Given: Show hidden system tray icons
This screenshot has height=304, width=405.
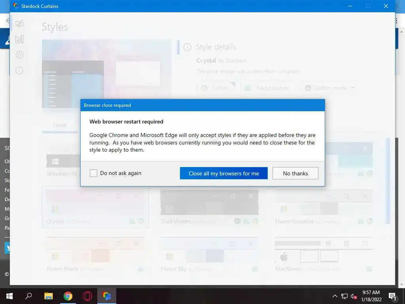Looking at the screenshot, I should coord(335,296).
